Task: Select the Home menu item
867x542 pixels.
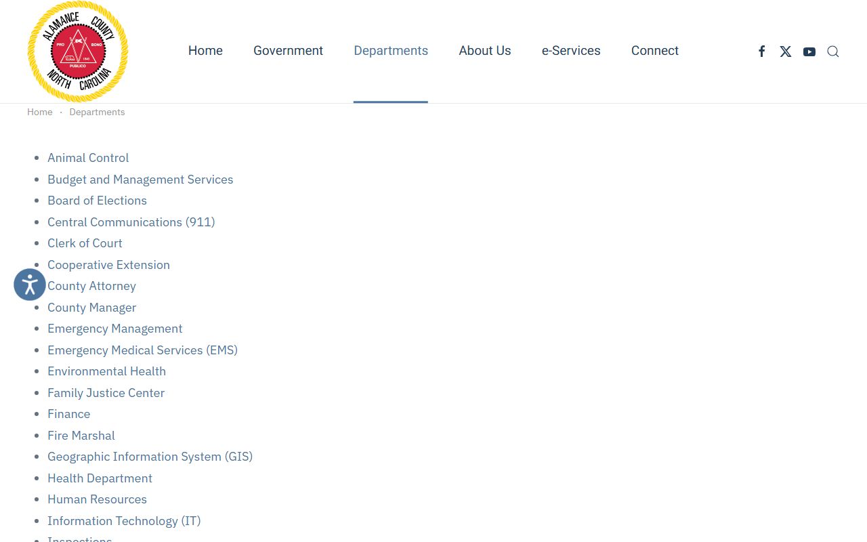Action: click(205, 51)
